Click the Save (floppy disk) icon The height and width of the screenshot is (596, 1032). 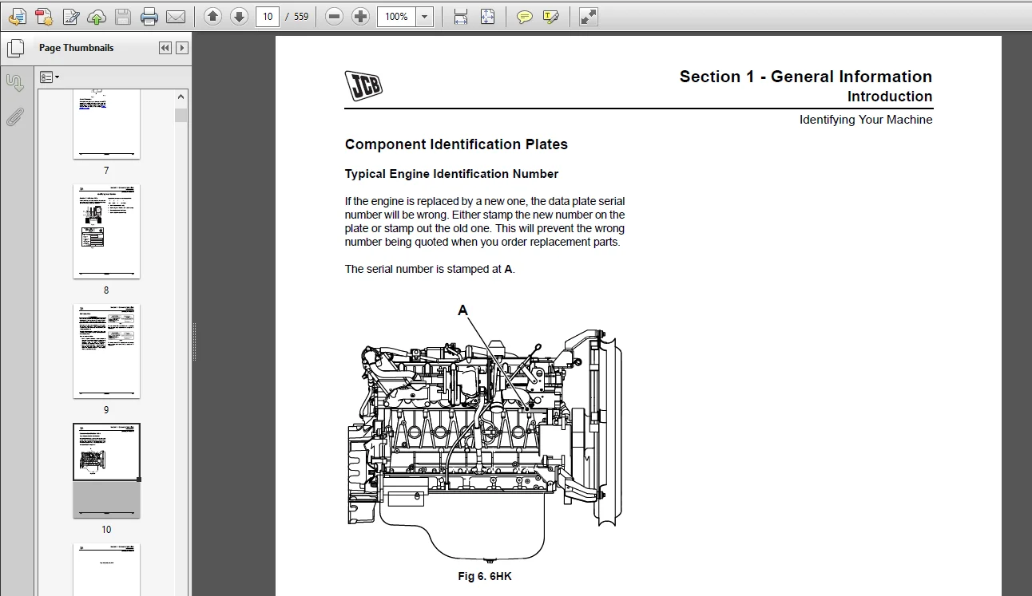(123, 16)
